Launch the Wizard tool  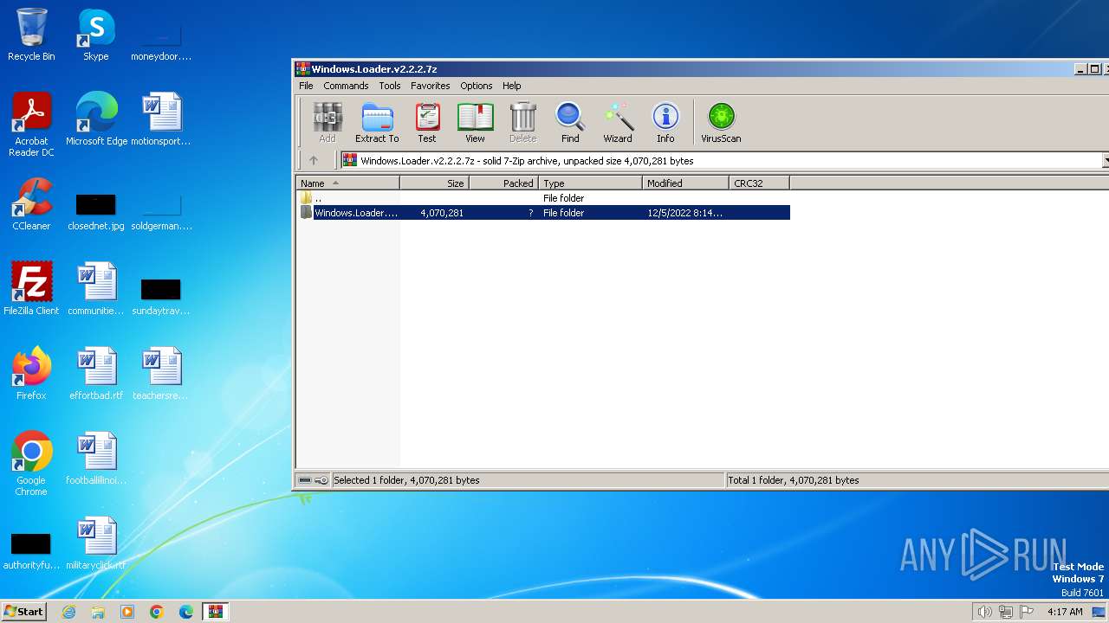[x=618, y=122]
